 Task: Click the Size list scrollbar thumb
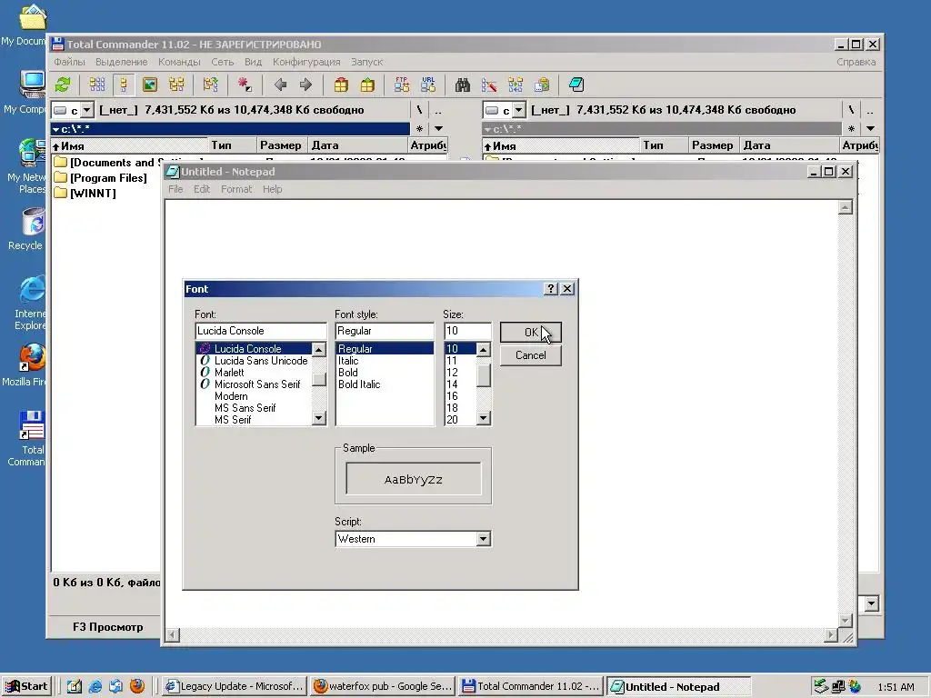484,374
